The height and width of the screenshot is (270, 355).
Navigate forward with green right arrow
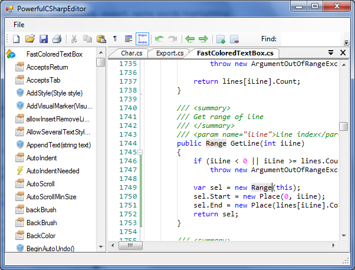click(x=203, y=39)
